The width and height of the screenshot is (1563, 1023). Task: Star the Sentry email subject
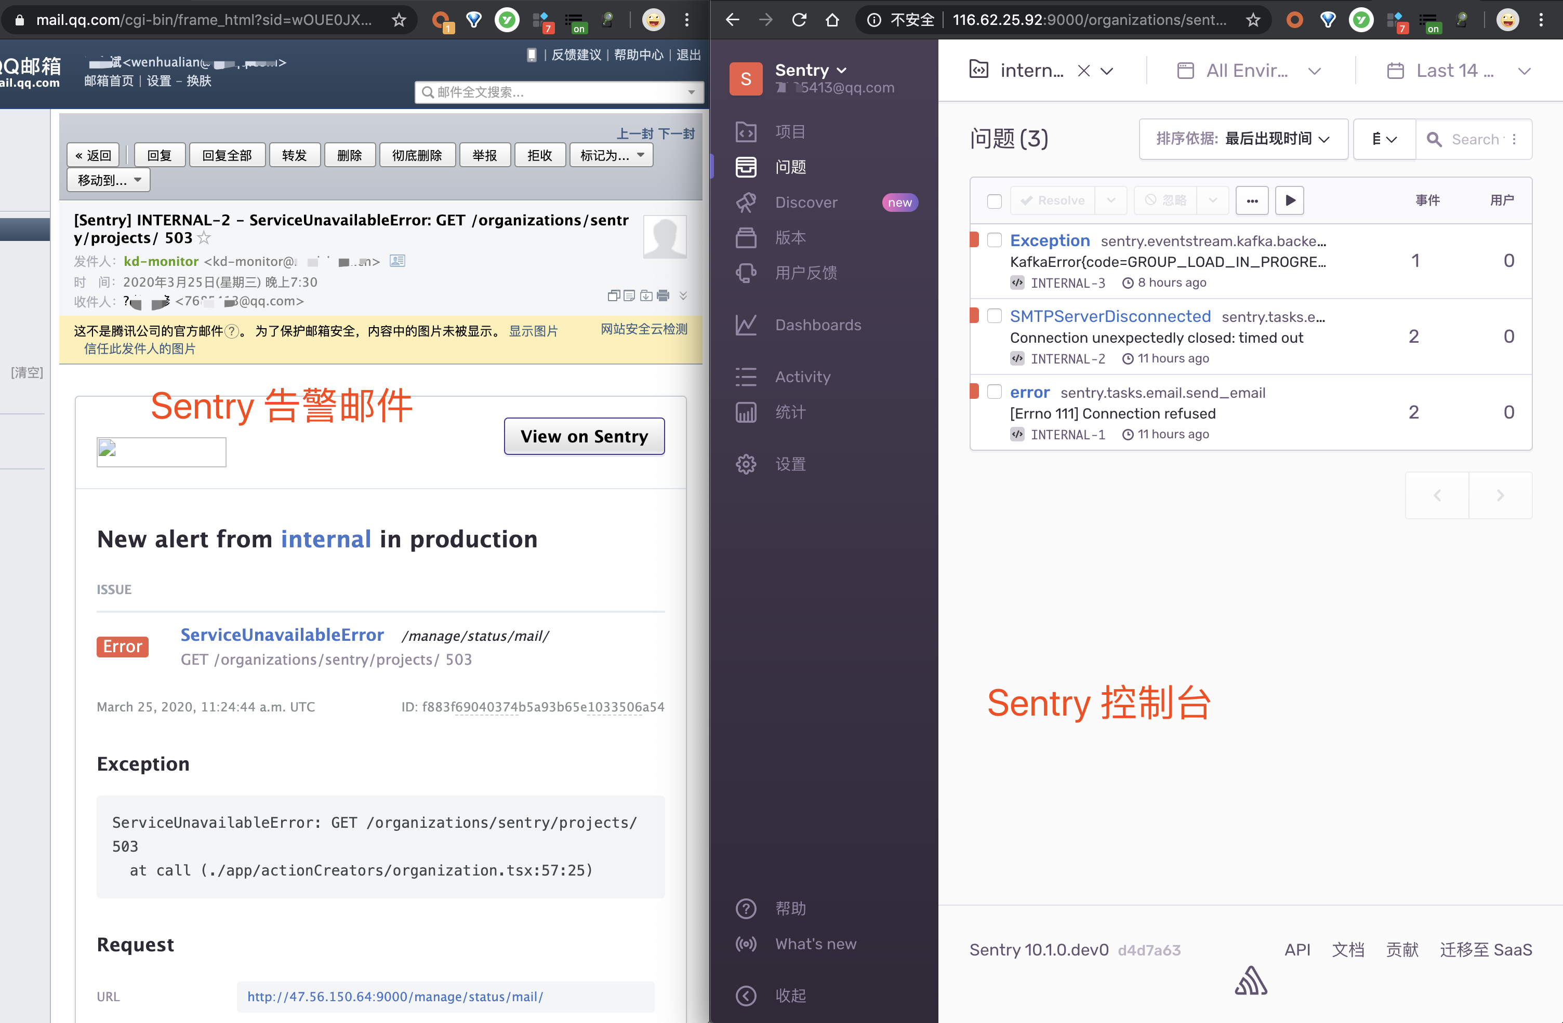point(204,238)
